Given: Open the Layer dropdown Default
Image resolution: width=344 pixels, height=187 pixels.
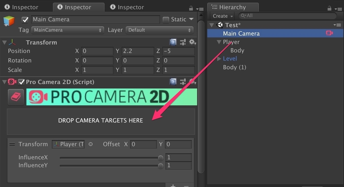Looking at the screenshot, I should click(160, 30).
